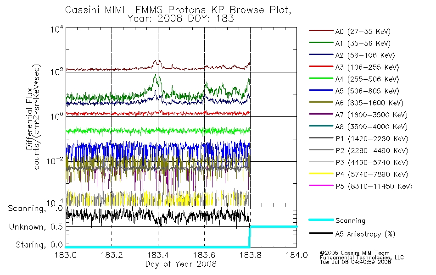Click the dark red A0 legend line

321,31
